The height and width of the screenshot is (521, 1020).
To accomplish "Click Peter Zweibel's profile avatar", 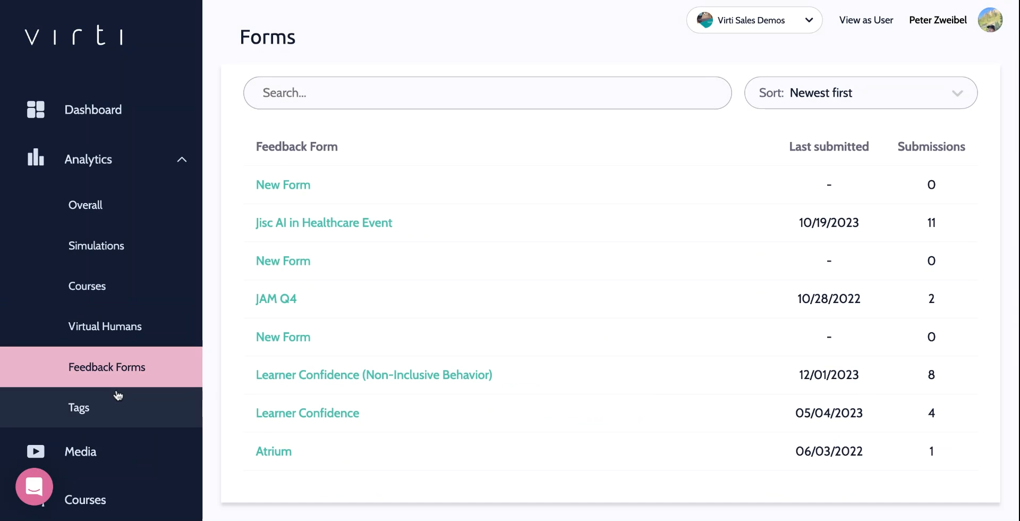I will click(990, 20).
